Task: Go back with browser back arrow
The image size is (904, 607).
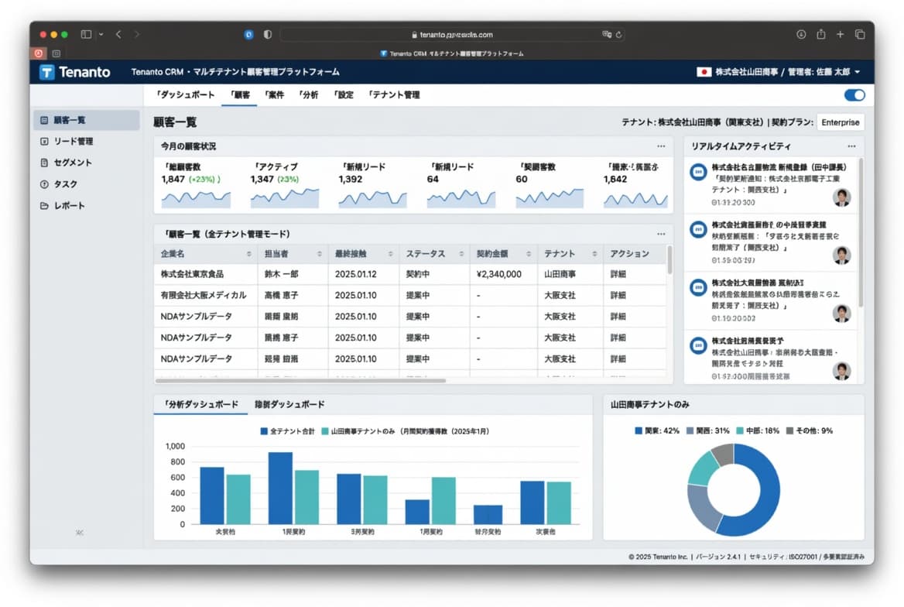Action: point(118,35)
